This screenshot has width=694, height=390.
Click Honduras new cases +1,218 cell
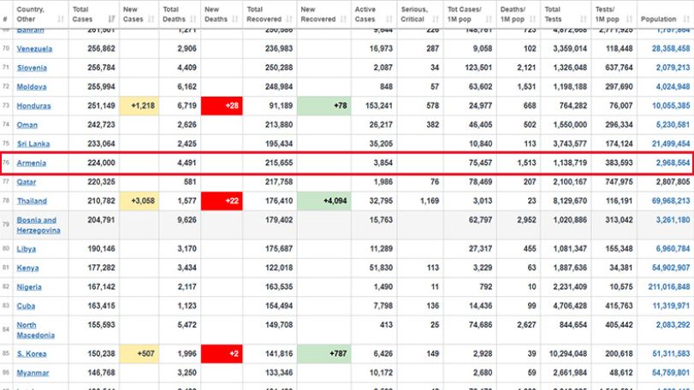pyautogui.click(x=139, y=106)
